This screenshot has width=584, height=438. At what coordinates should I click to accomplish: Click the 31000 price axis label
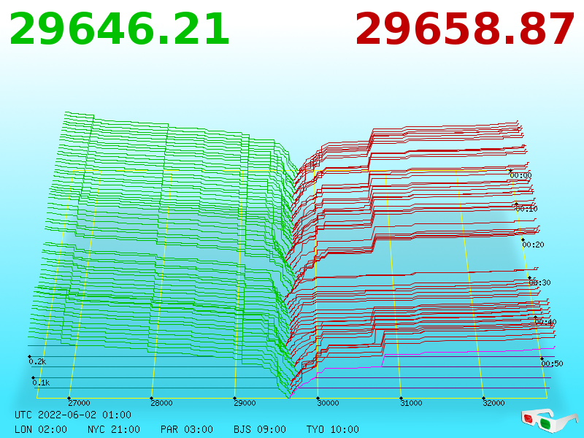click(x=411, y=403)
